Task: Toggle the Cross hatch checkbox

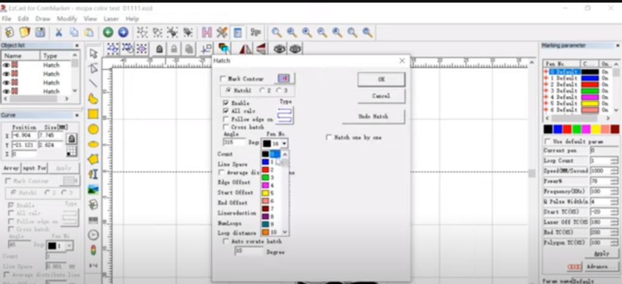Action: [227, 127]
